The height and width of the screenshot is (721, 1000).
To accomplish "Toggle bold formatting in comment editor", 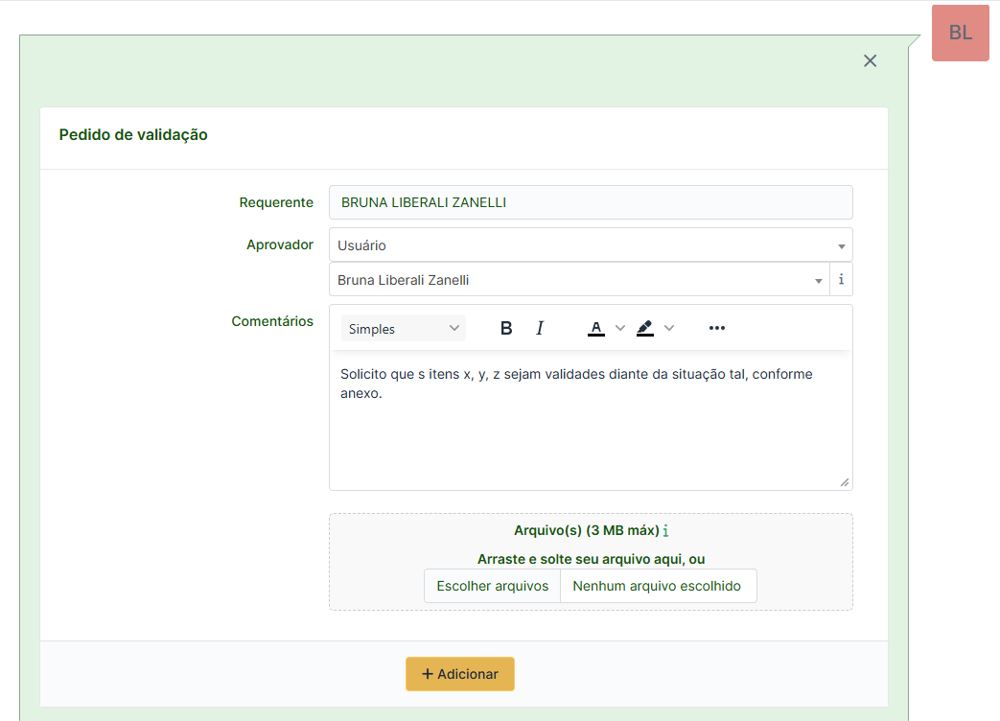I will tap(506, 329).
